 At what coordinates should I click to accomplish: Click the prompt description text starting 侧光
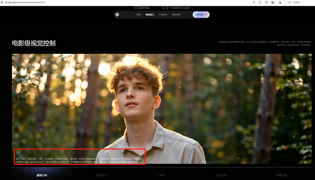click(80, 161)
